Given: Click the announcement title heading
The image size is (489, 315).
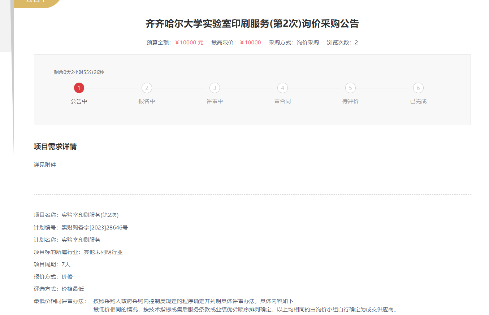Looking at the screenshot, I should click(x=252, y=24).
